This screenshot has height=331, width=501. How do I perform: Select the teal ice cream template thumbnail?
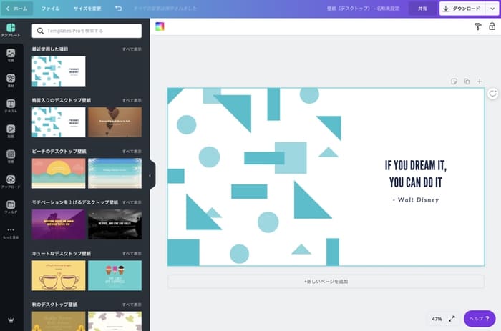115,275
